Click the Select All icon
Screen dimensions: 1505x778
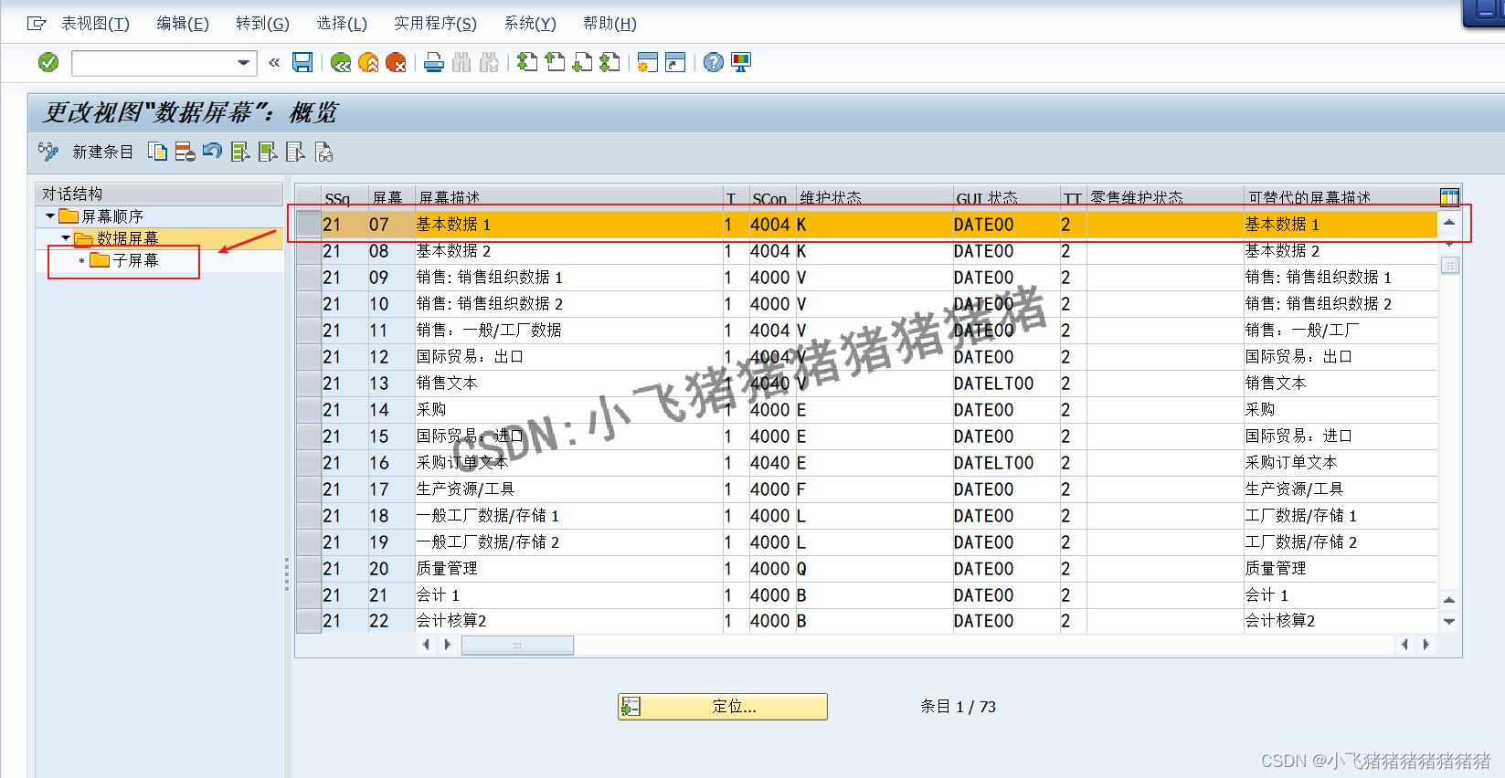tap(240, 152)
